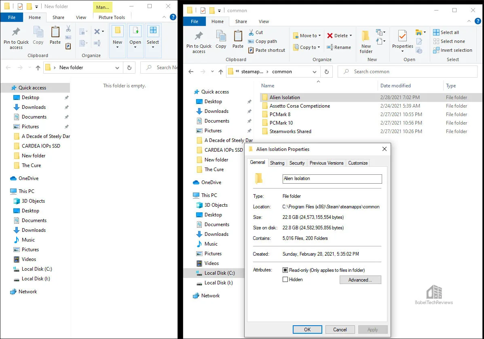Switch to Security tab in Properties dialog
This screenshot has width=484, height=339.
(297, 163)
